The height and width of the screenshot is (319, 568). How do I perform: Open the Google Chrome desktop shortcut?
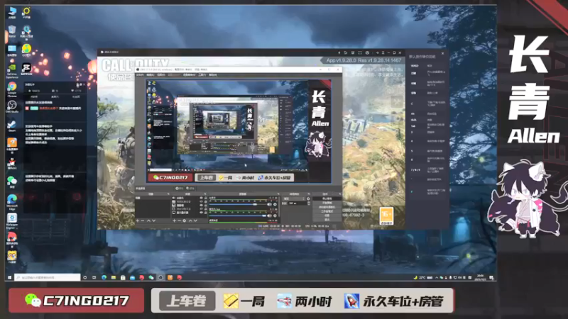(x=12, y=88)
